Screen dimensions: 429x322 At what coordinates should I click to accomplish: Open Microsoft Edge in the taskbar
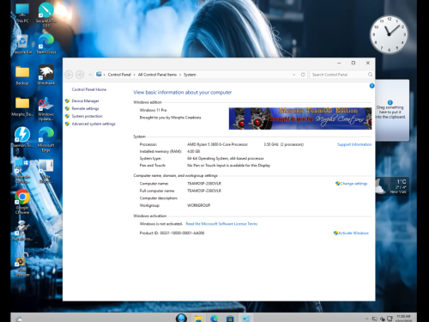pos(214,319)
